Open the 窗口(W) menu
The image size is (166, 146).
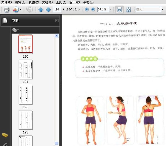[x=75, y=2]
